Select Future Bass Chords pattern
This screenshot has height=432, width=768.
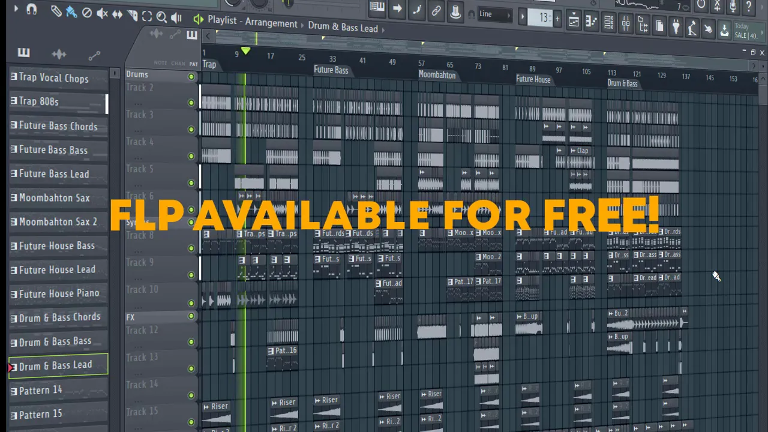(58, 125)
